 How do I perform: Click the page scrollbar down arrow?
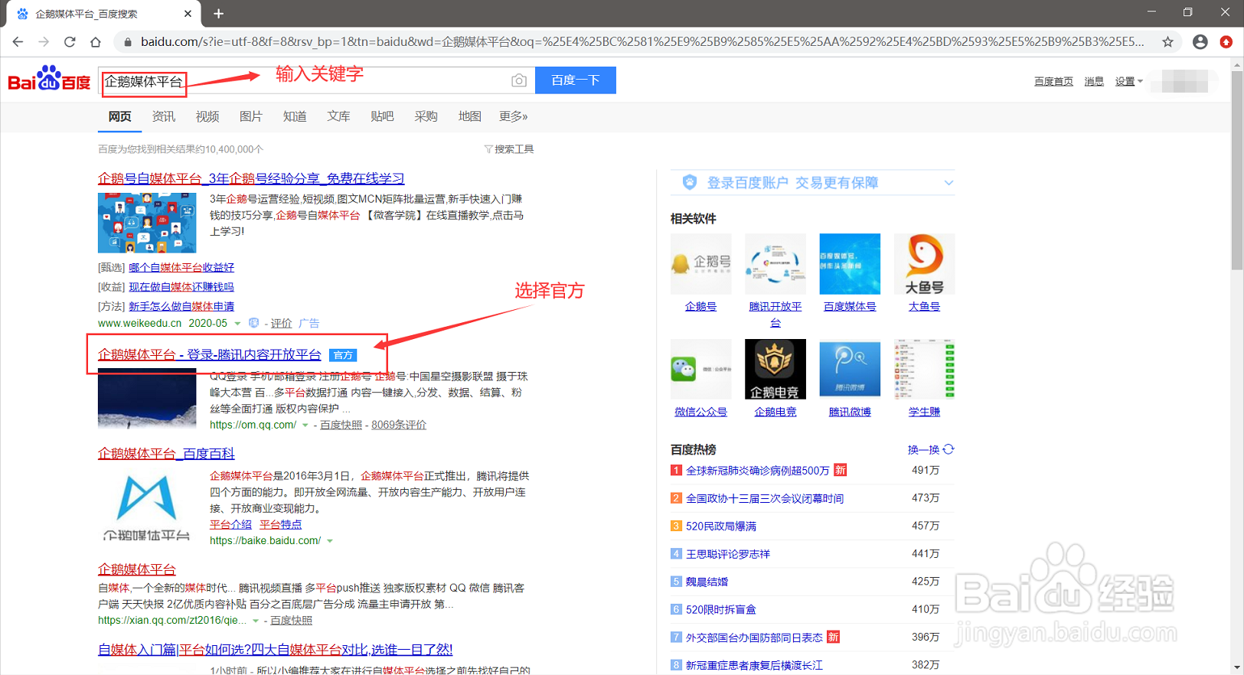tap(1237, 668)
